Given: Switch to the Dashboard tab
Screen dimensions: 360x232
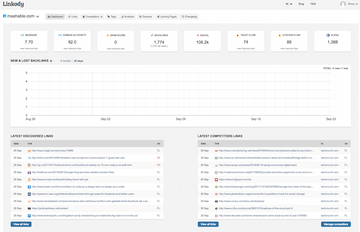Looking at the screenshot, I should (55, 17).
